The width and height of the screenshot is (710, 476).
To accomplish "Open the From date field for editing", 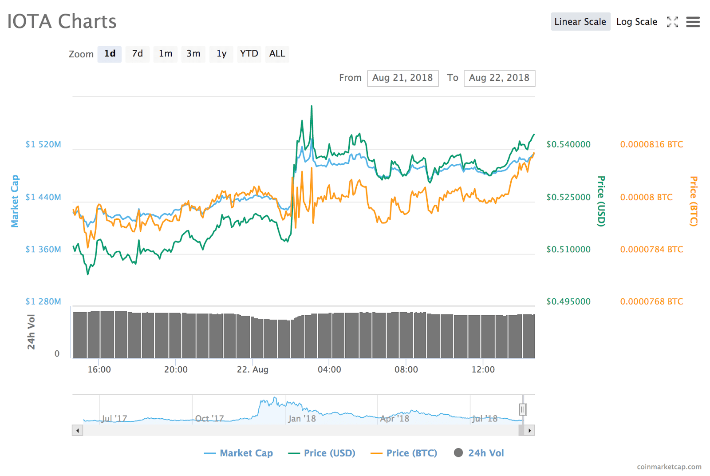I will (x=402, y=78).
